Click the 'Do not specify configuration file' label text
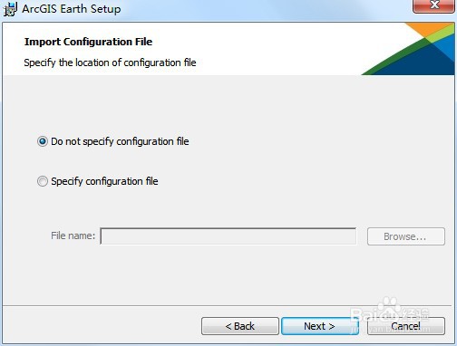The height and width of the screenshot is (346, 457). (120, 141)
